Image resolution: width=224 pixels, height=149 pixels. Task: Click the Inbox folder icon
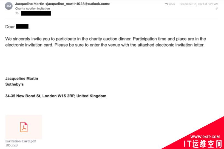(166, 4)
